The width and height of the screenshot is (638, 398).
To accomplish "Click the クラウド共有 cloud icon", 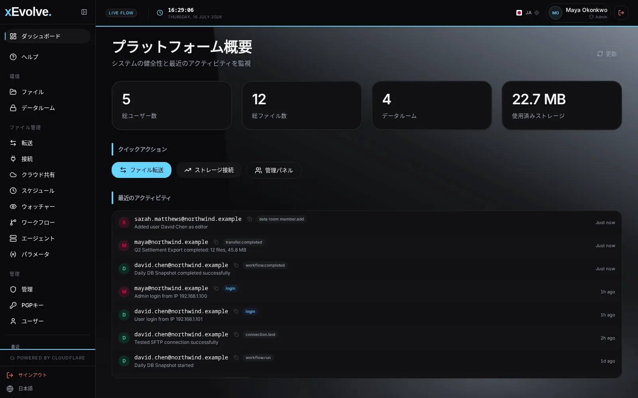I will tap(13, 175).
